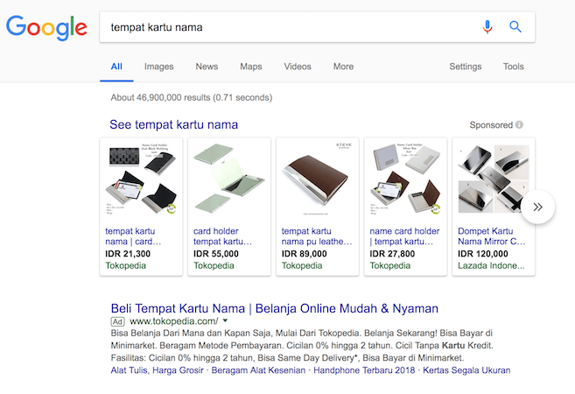The width and height of the screenshot is (575, 394).
Task: Open Handphone Terbaru 2018 sitelink
Action: [364, 370]
